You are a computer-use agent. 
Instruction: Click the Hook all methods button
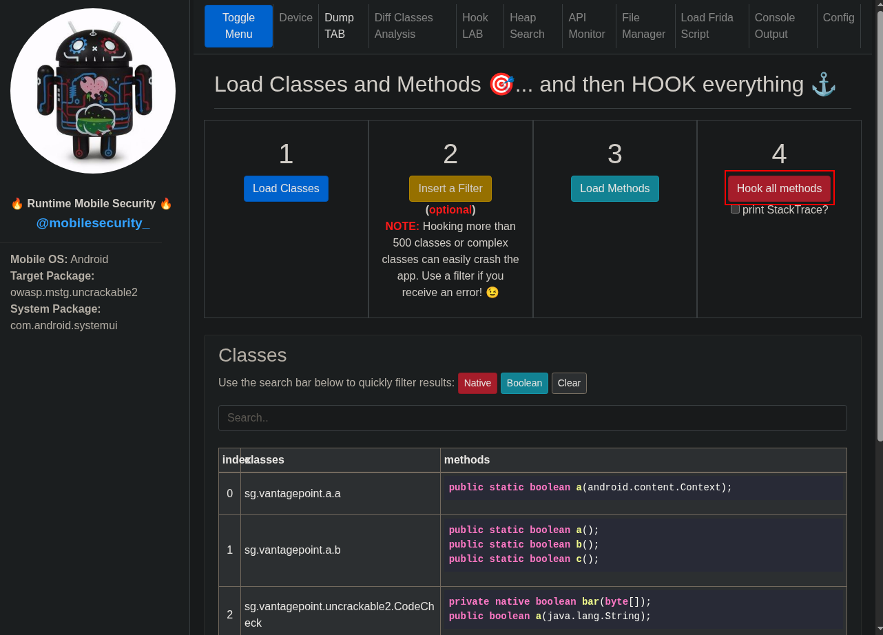click(779, 189)
